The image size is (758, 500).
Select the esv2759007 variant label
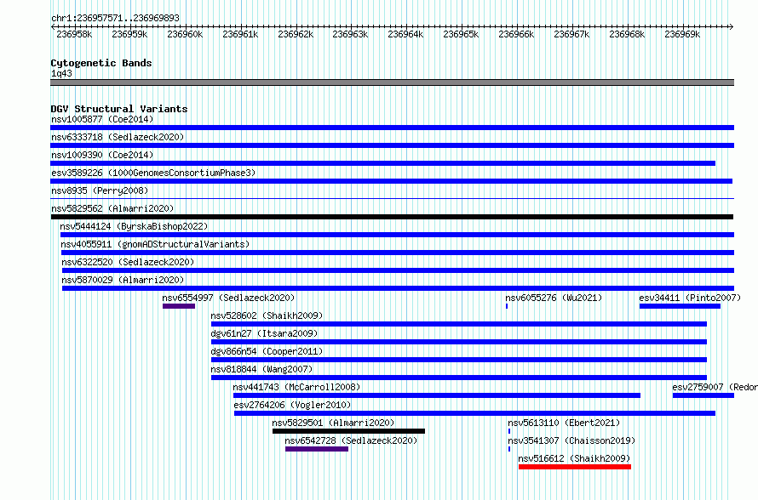pos(715,387)
